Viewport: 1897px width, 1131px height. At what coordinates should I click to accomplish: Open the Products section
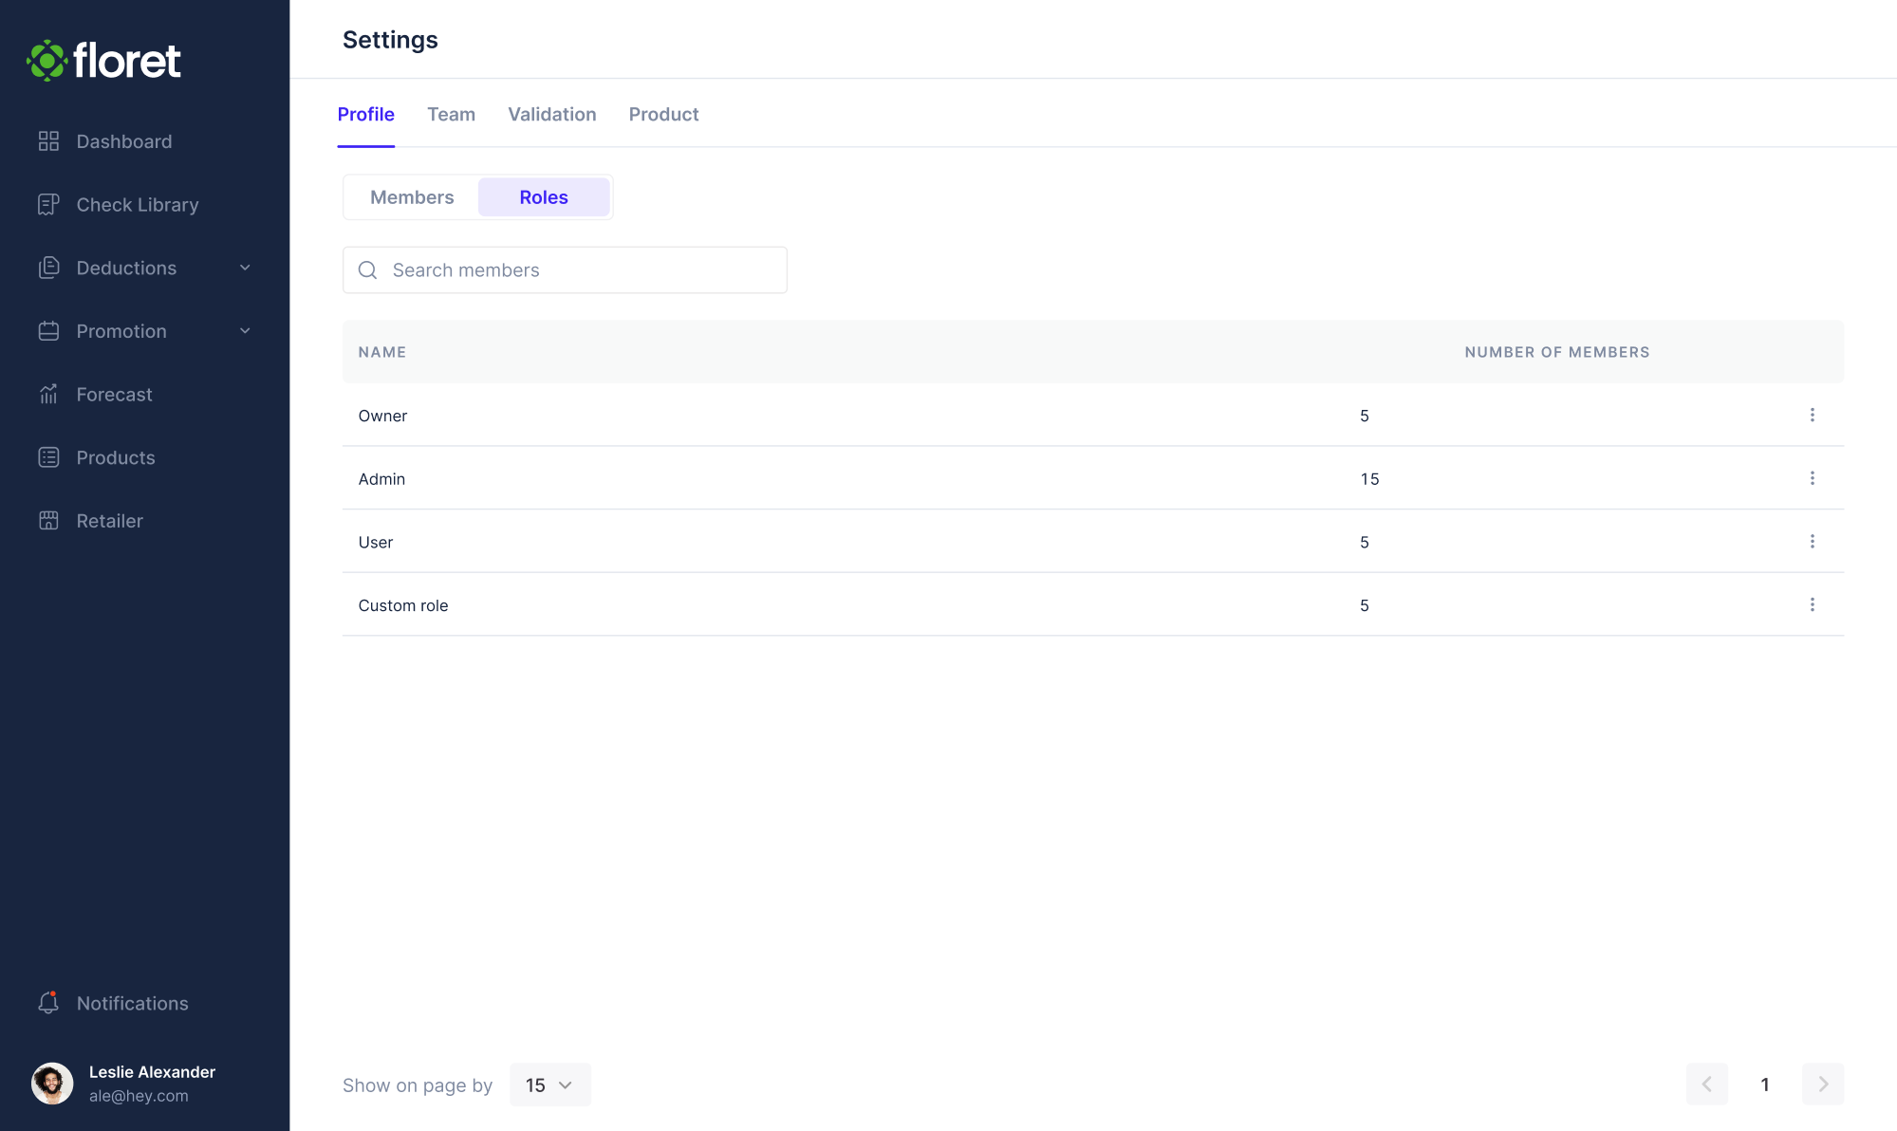[115, 457]
